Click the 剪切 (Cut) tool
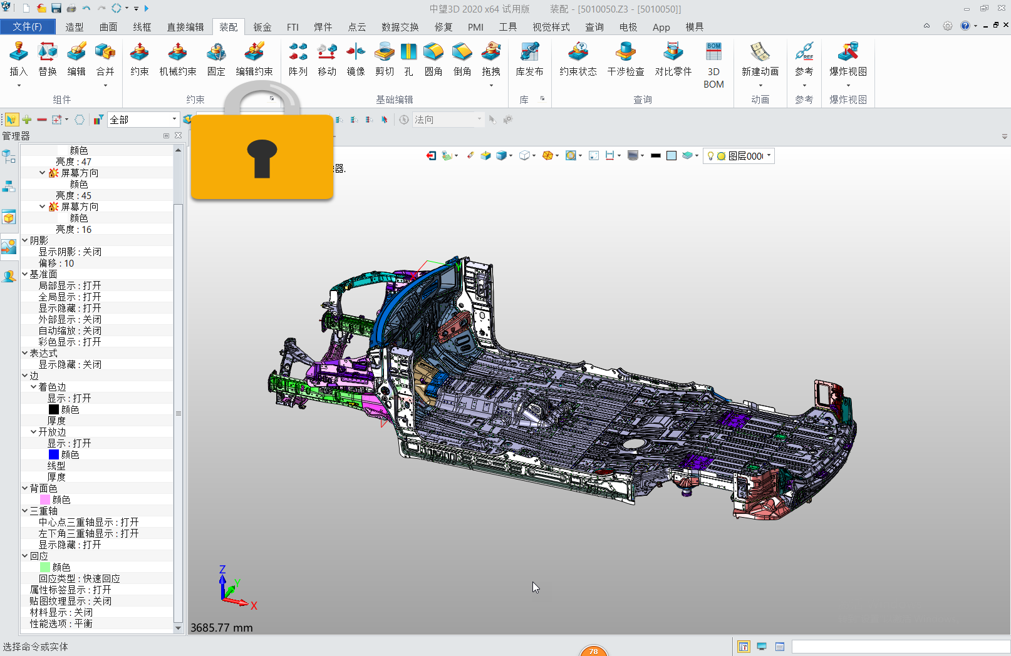This screenshot has height=656, width=1011. [x=385, y=59]
